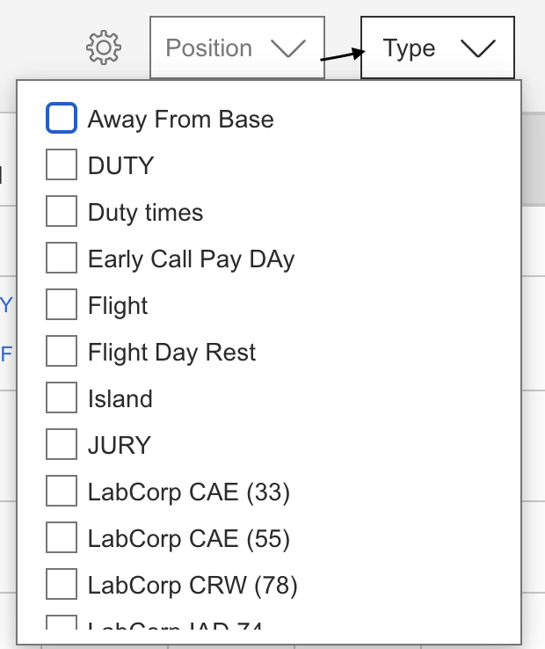The height and width of the screenshot is (649, 545).
Task: Click the LabCorp CRW (78) label
Action: [193, 585]
